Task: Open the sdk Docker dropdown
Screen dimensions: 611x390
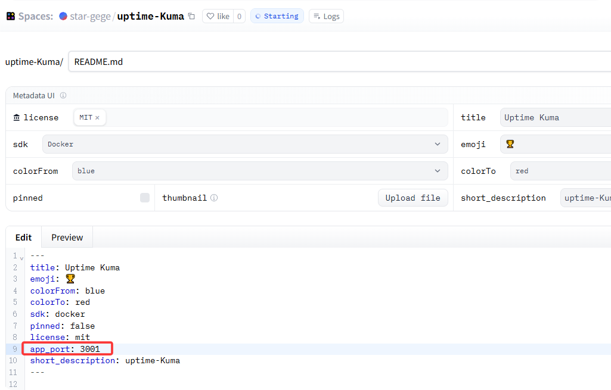Action: [x=244, y=144]
